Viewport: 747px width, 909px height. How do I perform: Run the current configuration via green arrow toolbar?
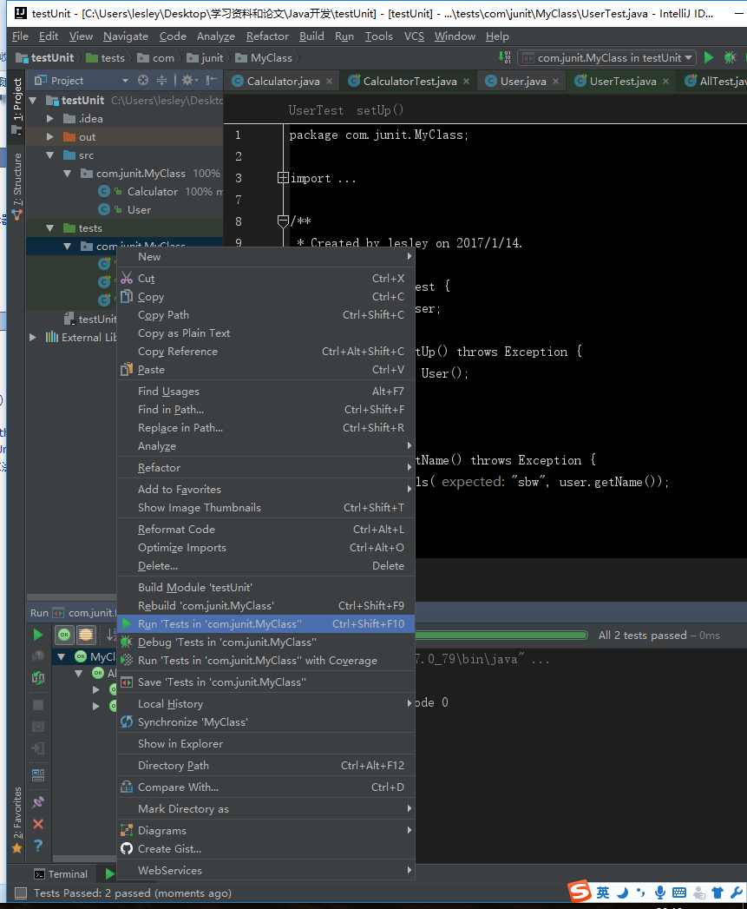tap(708, 57)
